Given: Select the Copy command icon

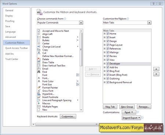Looking at the screenshot, I should point(39,50).
